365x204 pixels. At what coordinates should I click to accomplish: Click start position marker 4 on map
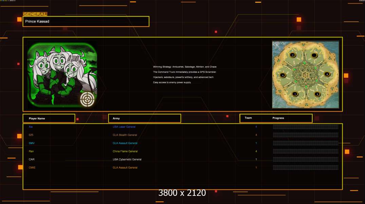(282, 75)
